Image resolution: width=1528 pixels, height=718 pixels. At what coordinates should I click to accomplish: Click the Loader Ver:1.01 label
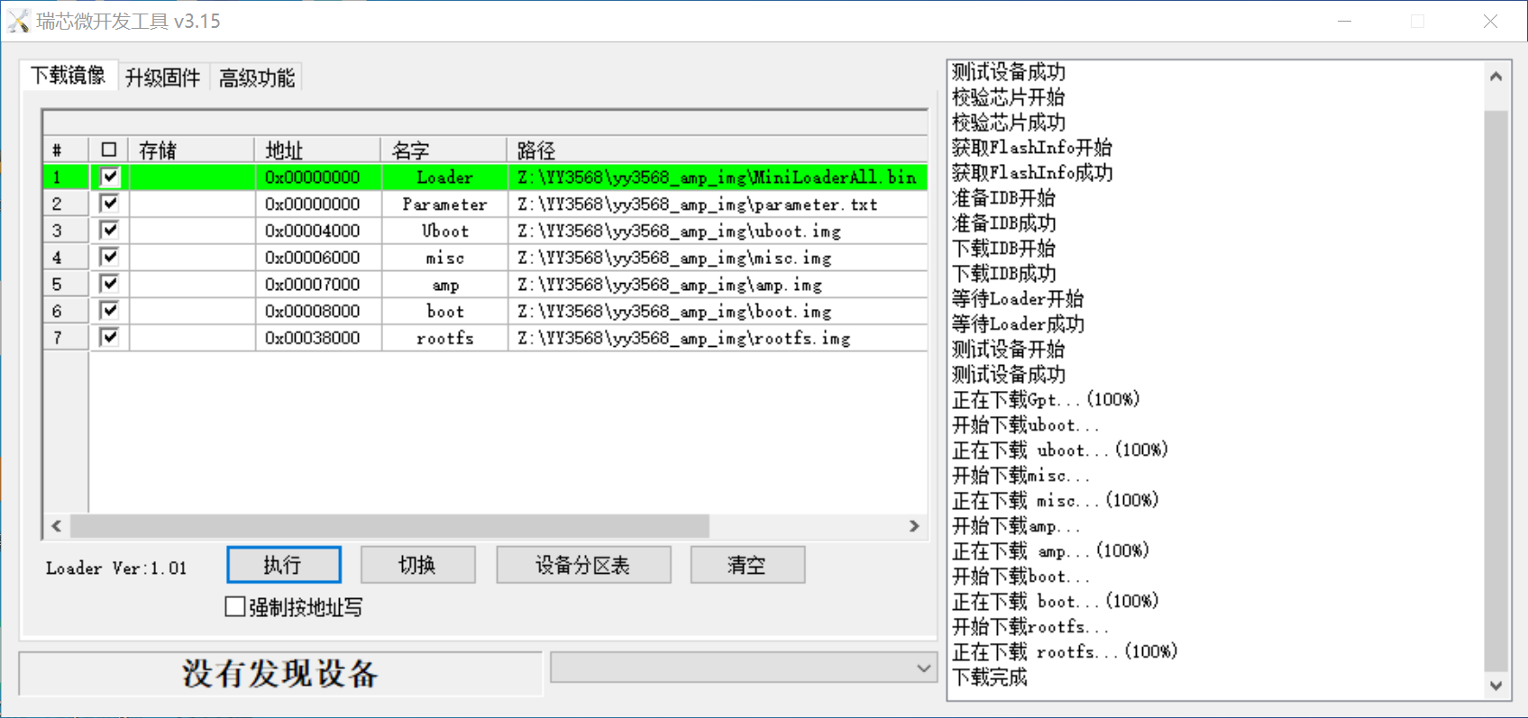click(x=116, y=568)
